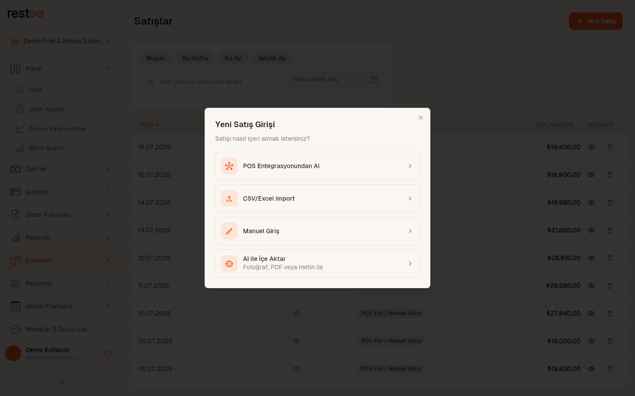Click the Yeni Satış button
The width and height of the screenshot is (635, 396).
pyautogui.click(x=596, y=21)
